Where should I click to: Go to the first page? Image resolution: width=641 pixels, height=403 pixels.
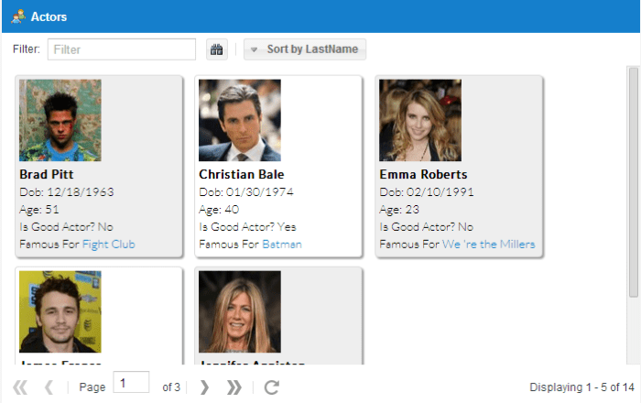20,387
